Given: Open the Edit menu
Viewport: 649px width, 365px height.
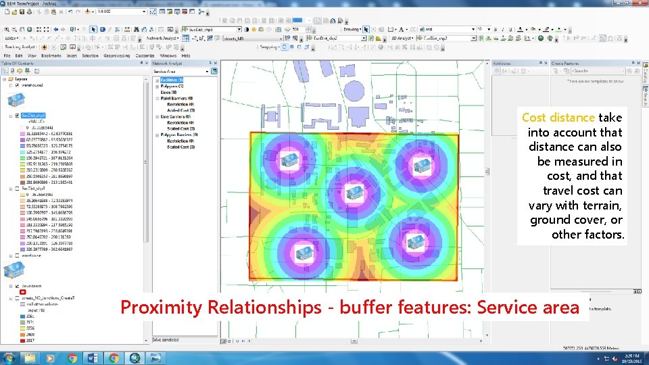Looking at the screenshot, I should 19,55.
